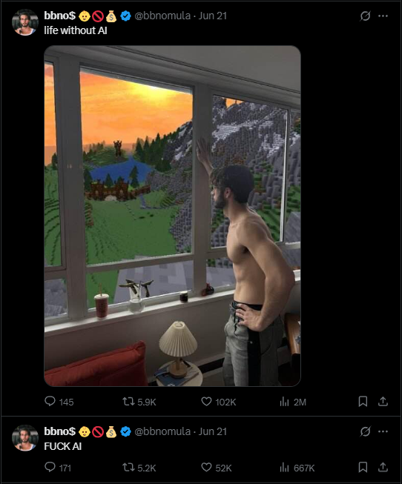Open the Grok icon on first tweet

coord(365,16)
